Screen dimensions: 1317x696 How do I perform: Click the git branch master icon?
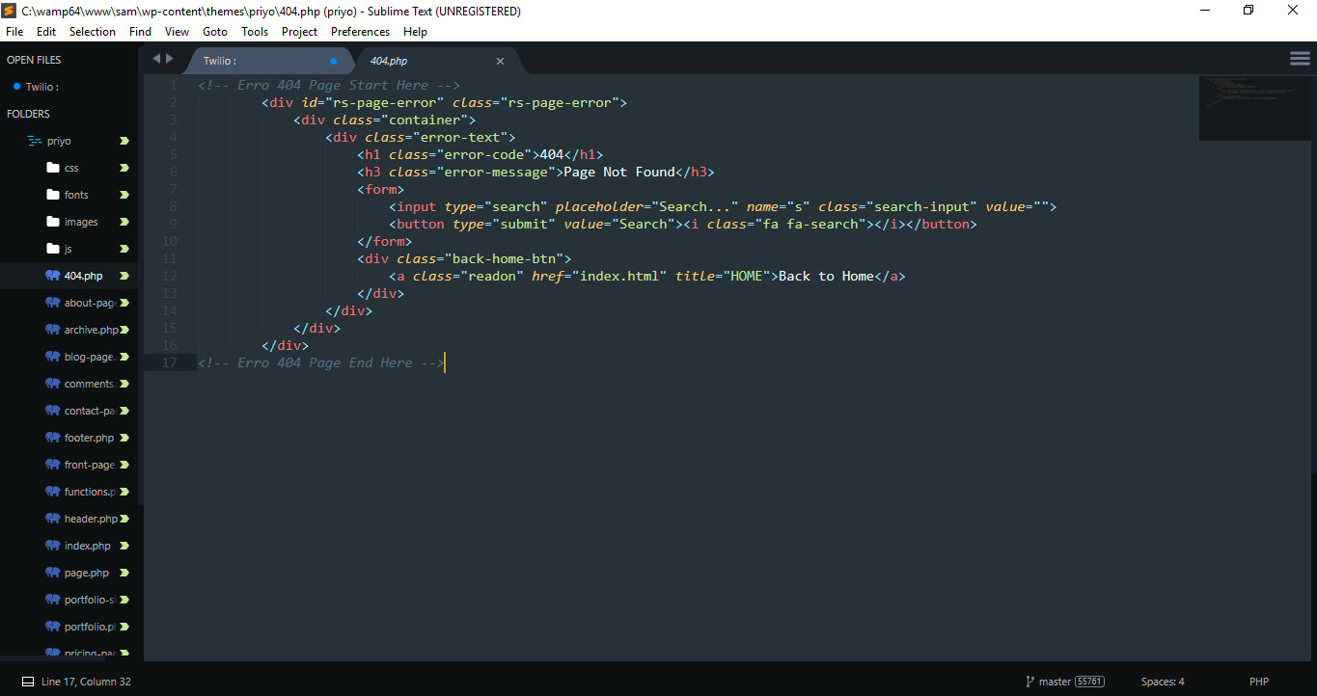tap(1029, 682)
